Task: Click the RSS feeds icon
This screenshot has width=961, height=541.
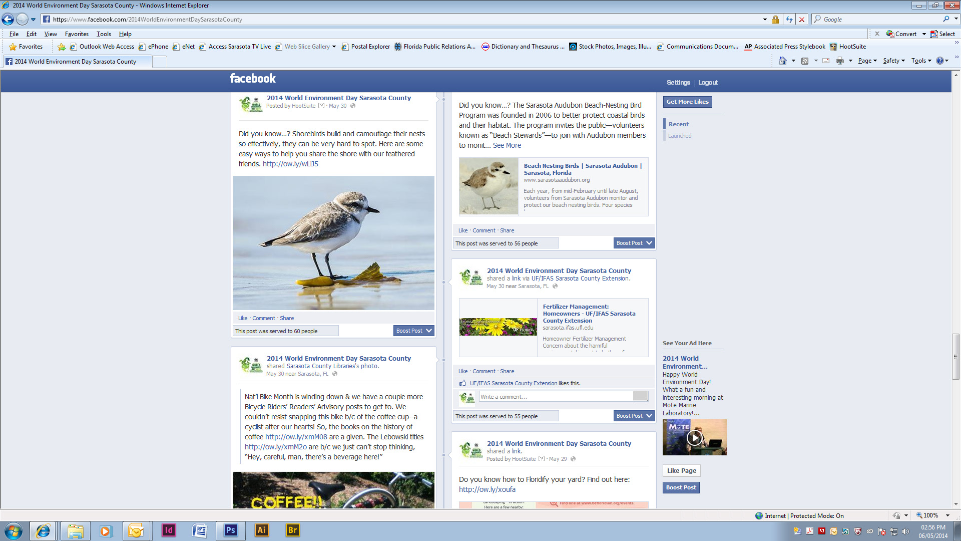Action: [805, 61]
